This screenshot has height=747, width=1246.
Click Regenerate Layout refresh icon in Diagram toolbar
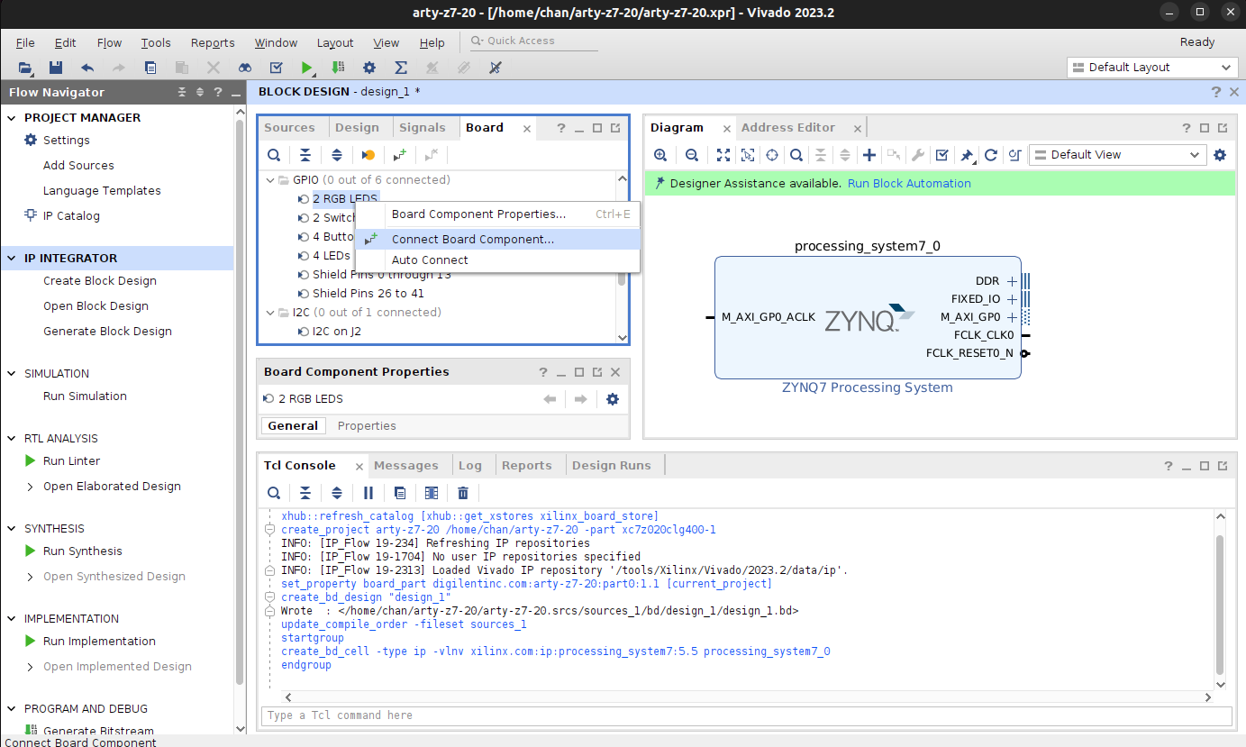[991, 155]
